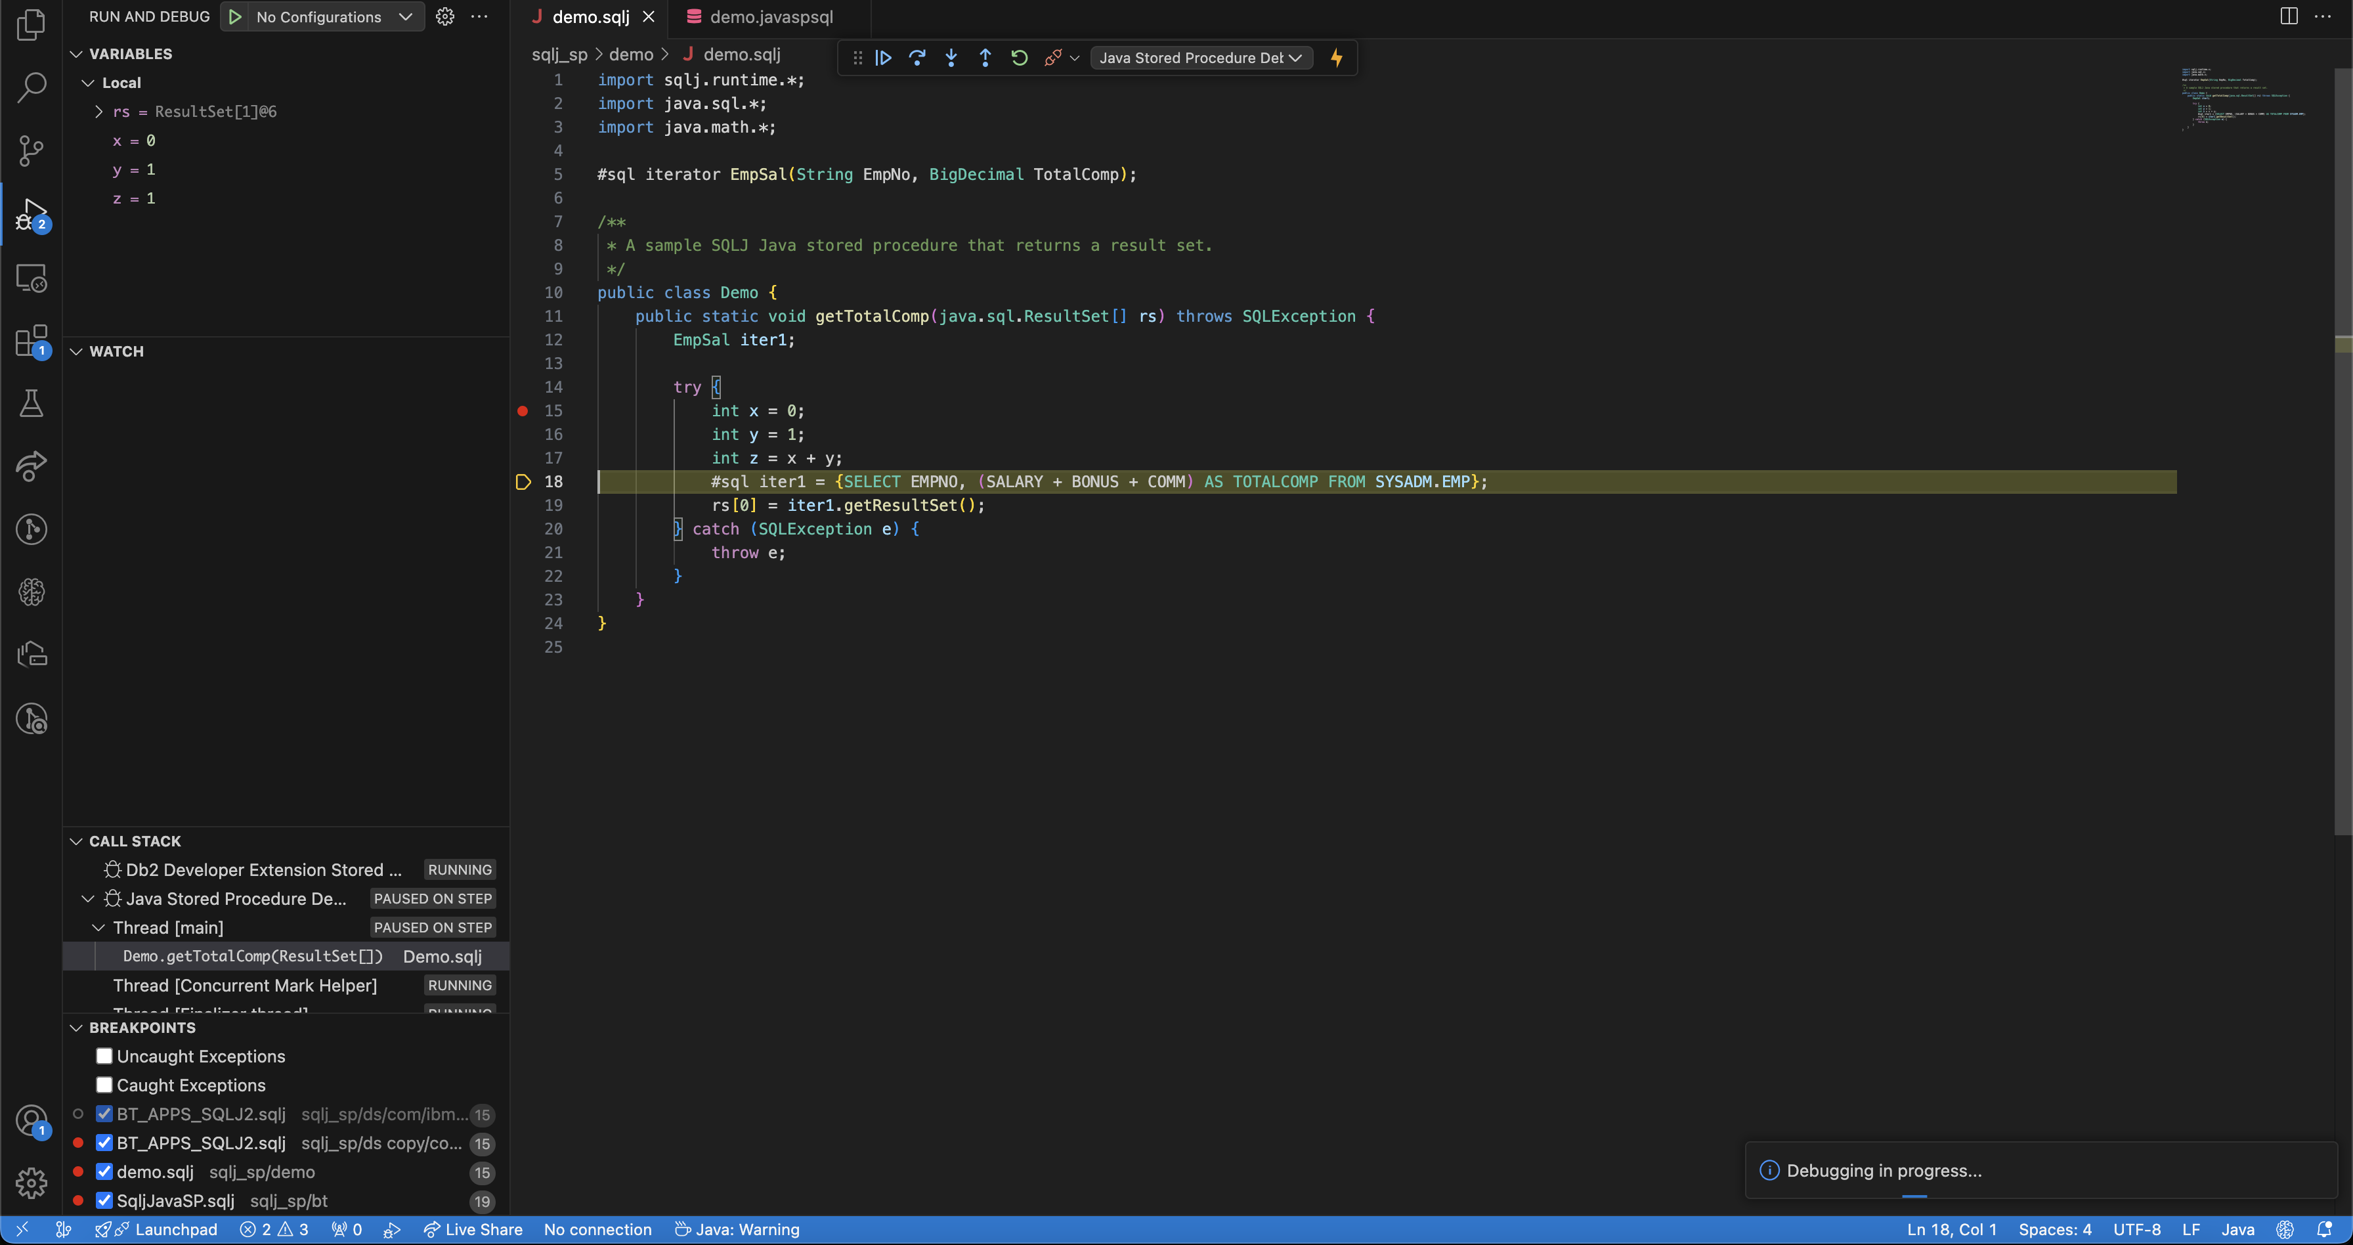Click the Stop debug session icon
The image size is (2353, 1245).
1052,58
